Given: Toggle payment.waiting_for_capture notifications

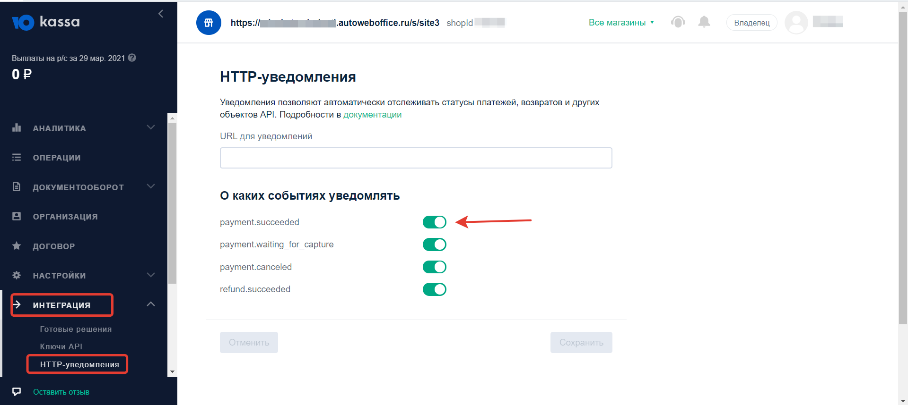Looking at the screenshot, I should click(x=434, y=245).
